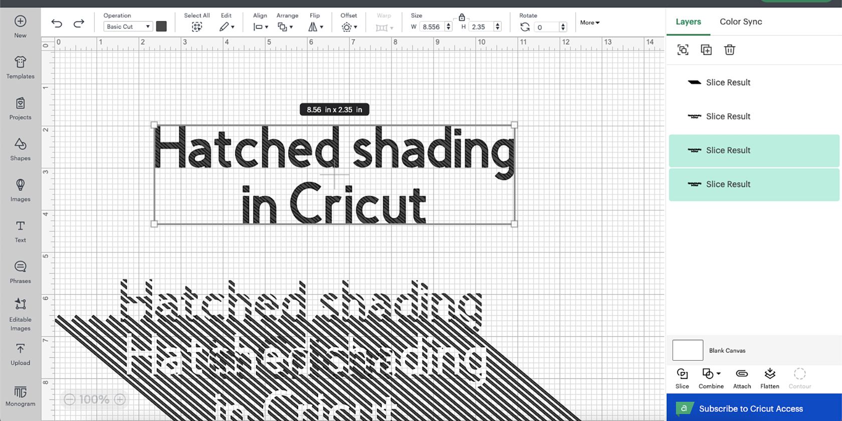Image resolution: width=842 pixels, height=421 pixels.
Task: Click Subscribe to Cricut Access
Action: (x=754, y=408)
